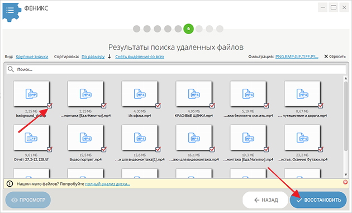This screenshot has width=352, height=213.
Task: Select the Видео портрет.mp4 thumbnail
Action: click(85, 138)
